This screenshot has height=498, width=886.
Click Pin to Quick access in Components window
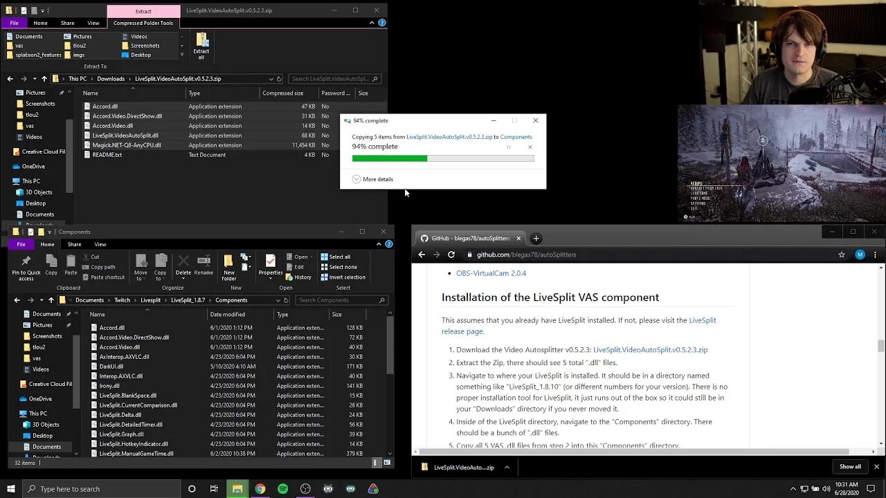point(26,268)
